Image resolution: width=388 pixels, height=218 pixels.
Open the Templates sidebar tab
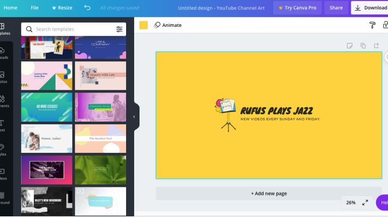click(x=4, y=29)
